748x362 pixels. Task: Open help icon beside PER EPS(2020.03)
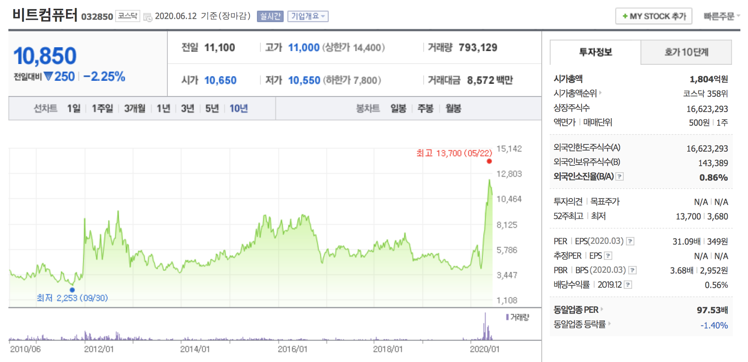coord(630,241)
